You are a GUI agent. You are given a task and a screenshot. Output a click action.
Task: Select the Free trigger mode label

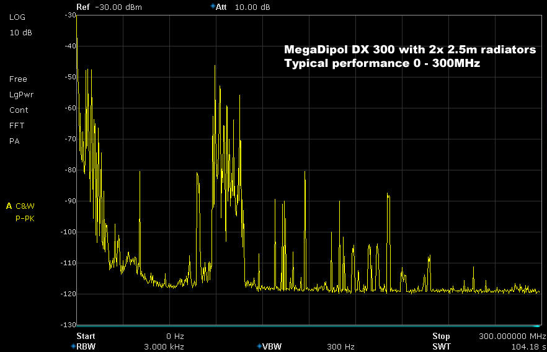coord(18,79)
